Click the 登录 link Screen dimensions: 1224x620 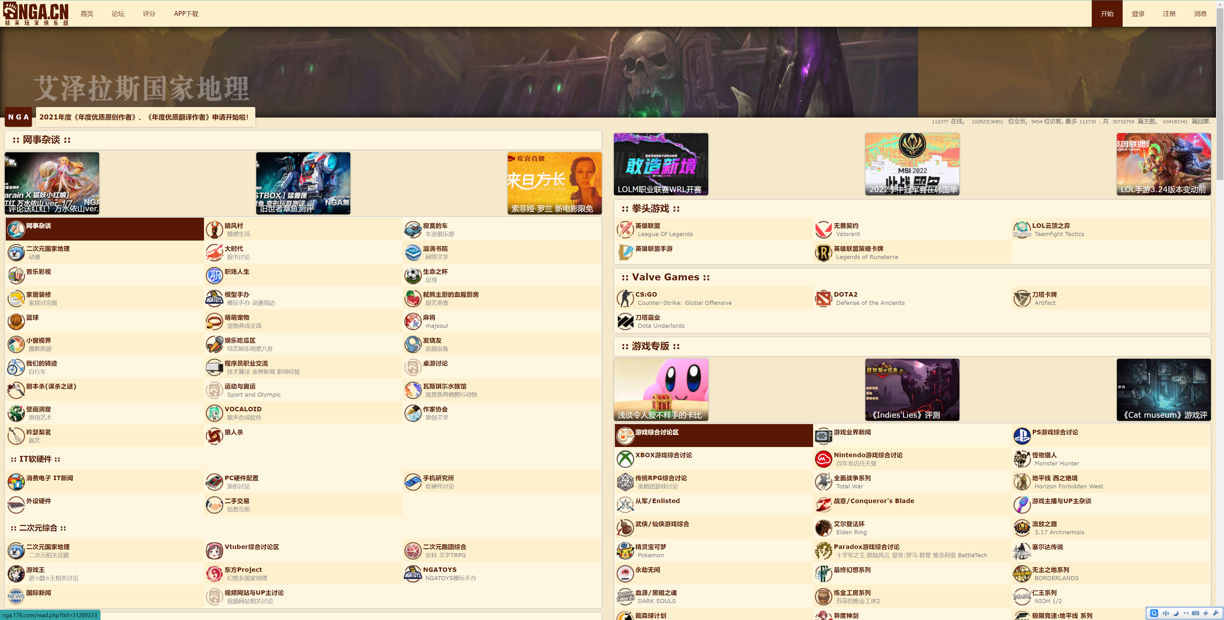coord(1138,14)
